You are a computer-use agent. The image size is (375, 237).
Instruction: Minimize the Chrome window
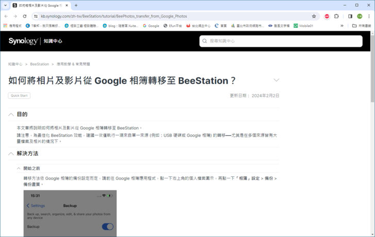[x=345, y=5]
